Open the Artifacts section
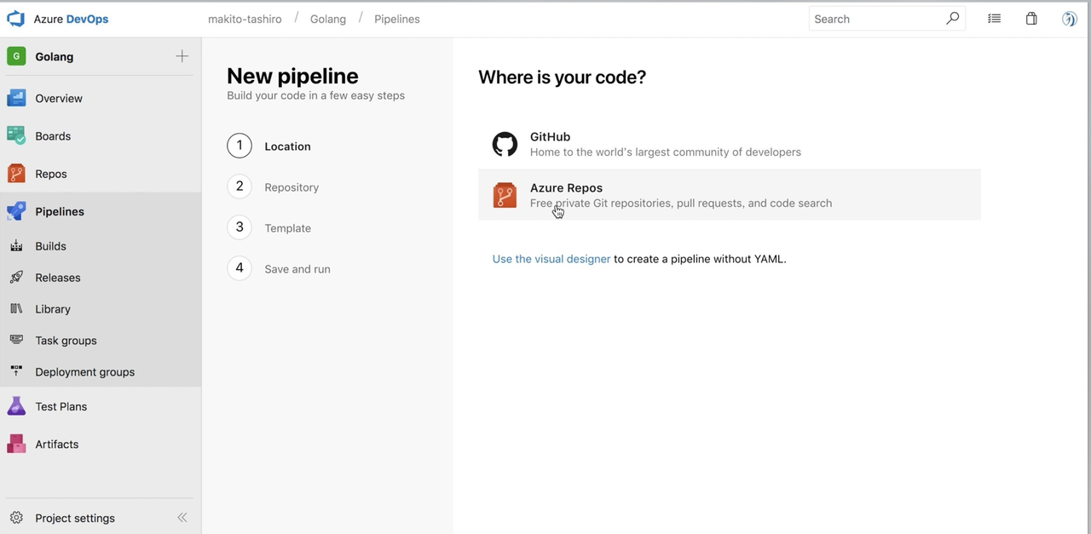Viewport: 1091px width, 534px height. 56,444
